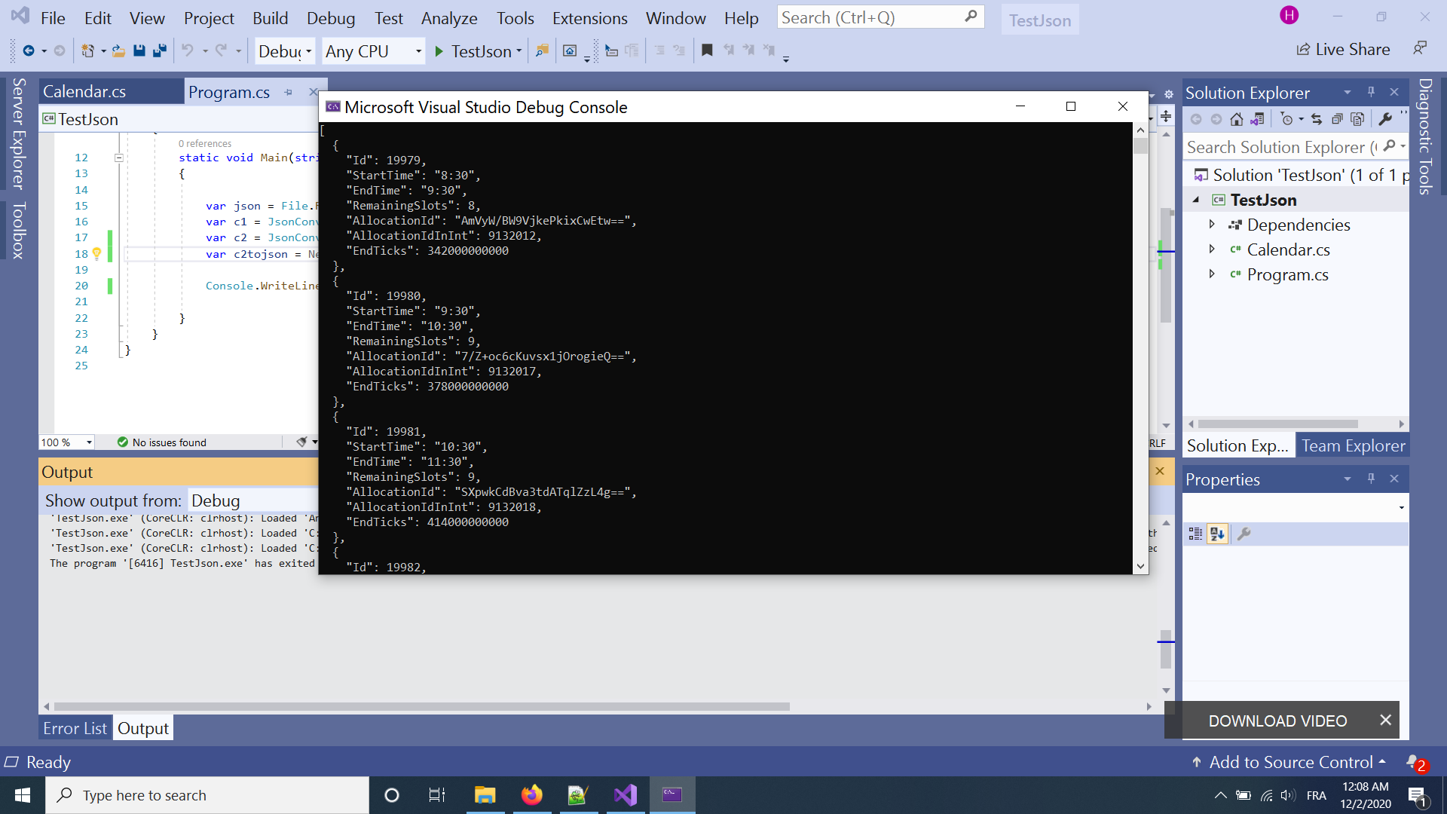Open the Toolbox side tab
This screenshot has height=814, width=1447.
(x=19, y=231)
